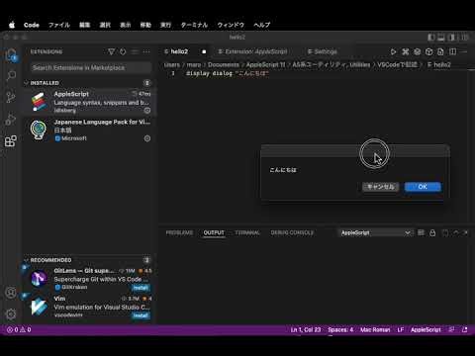Click the hello2 breadcrumb segment

[x=442, y=65]
